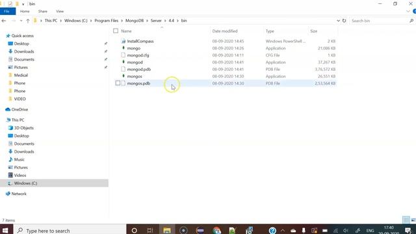Screen dimensions: 416x234
Task: Navigate to This PC breadcrumb
Action: [51, 21]
